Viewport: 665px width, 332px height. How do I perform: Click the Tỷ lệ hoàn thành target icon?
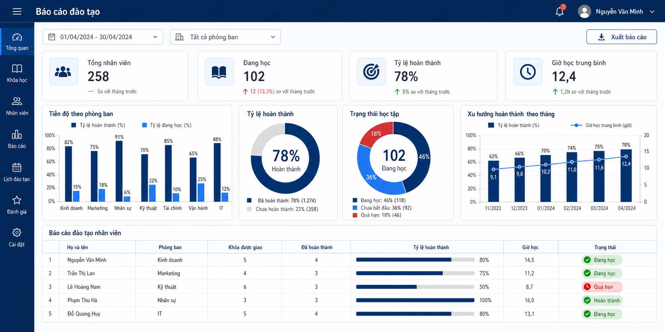[371, 71]
